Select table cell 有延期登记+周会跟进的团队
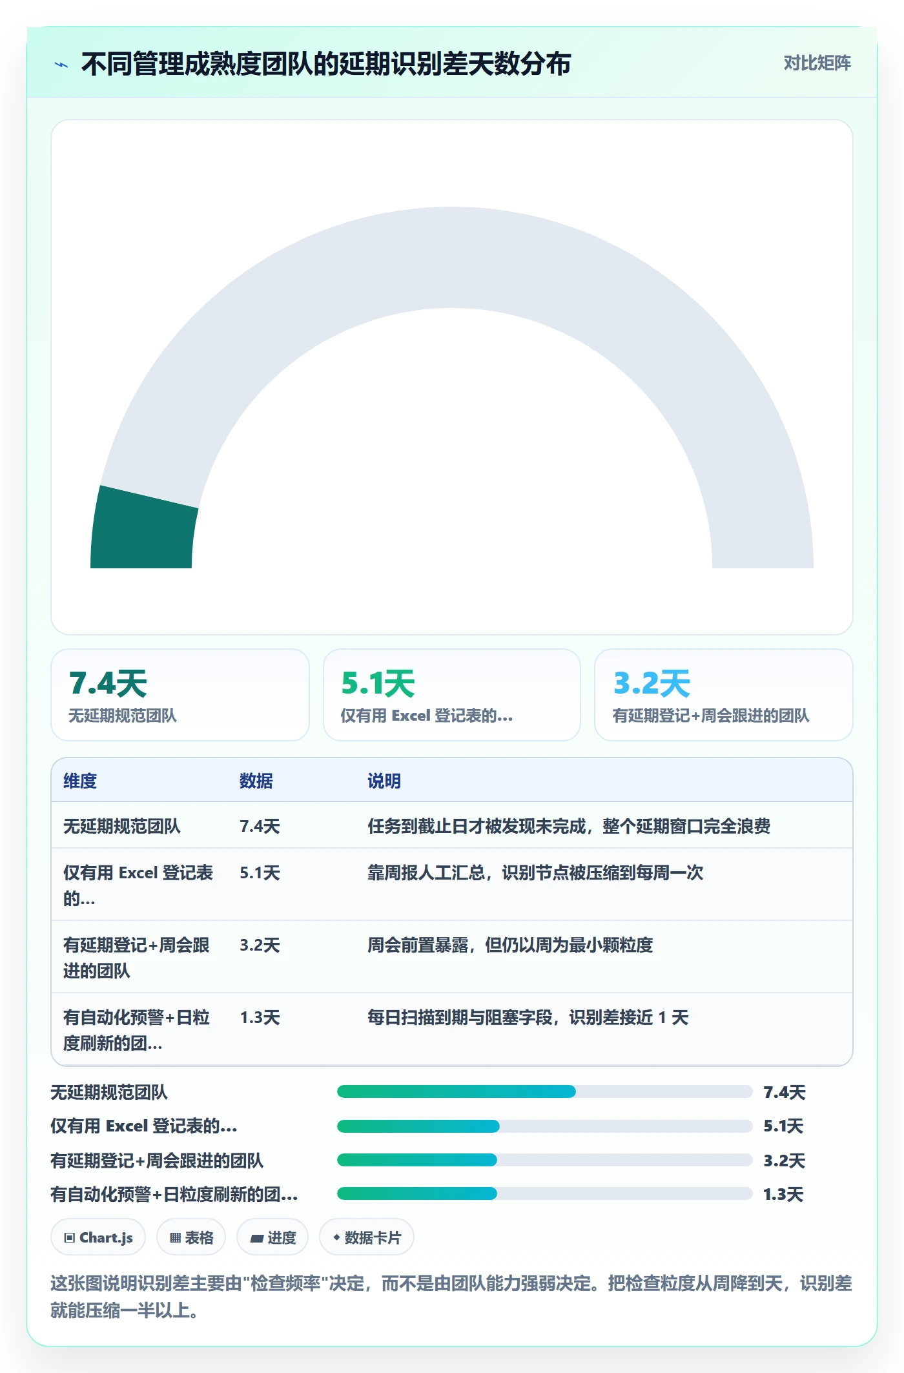 pos(136,958)
